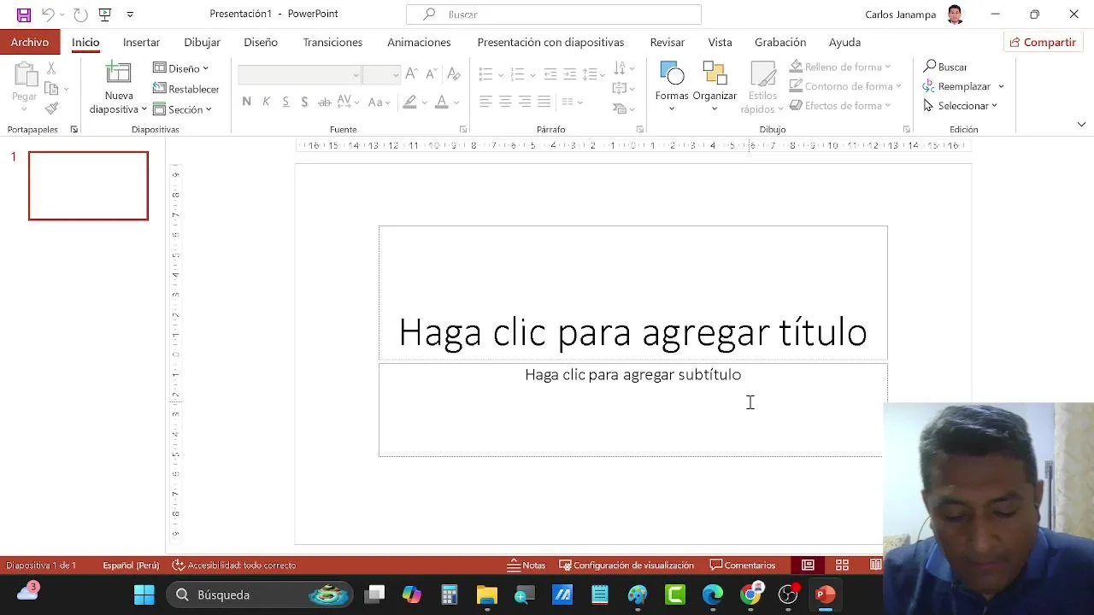Switch to the Insertar tab
Screen dimensions: 1094x615
point(141,42)
